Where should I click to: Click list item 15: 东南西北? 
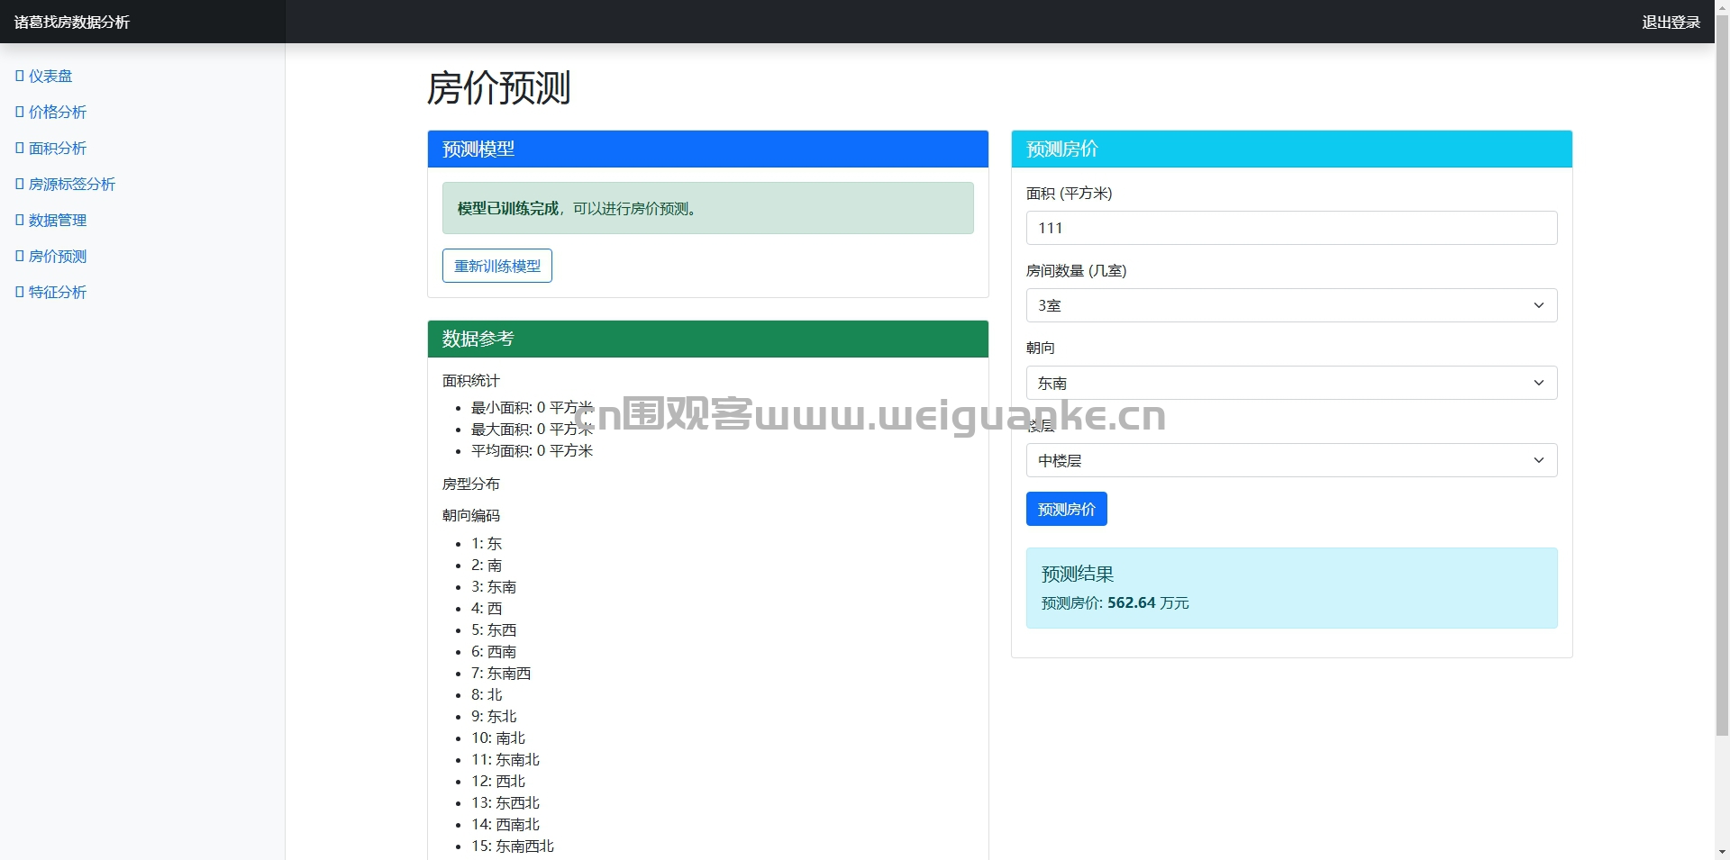(513, 846)
